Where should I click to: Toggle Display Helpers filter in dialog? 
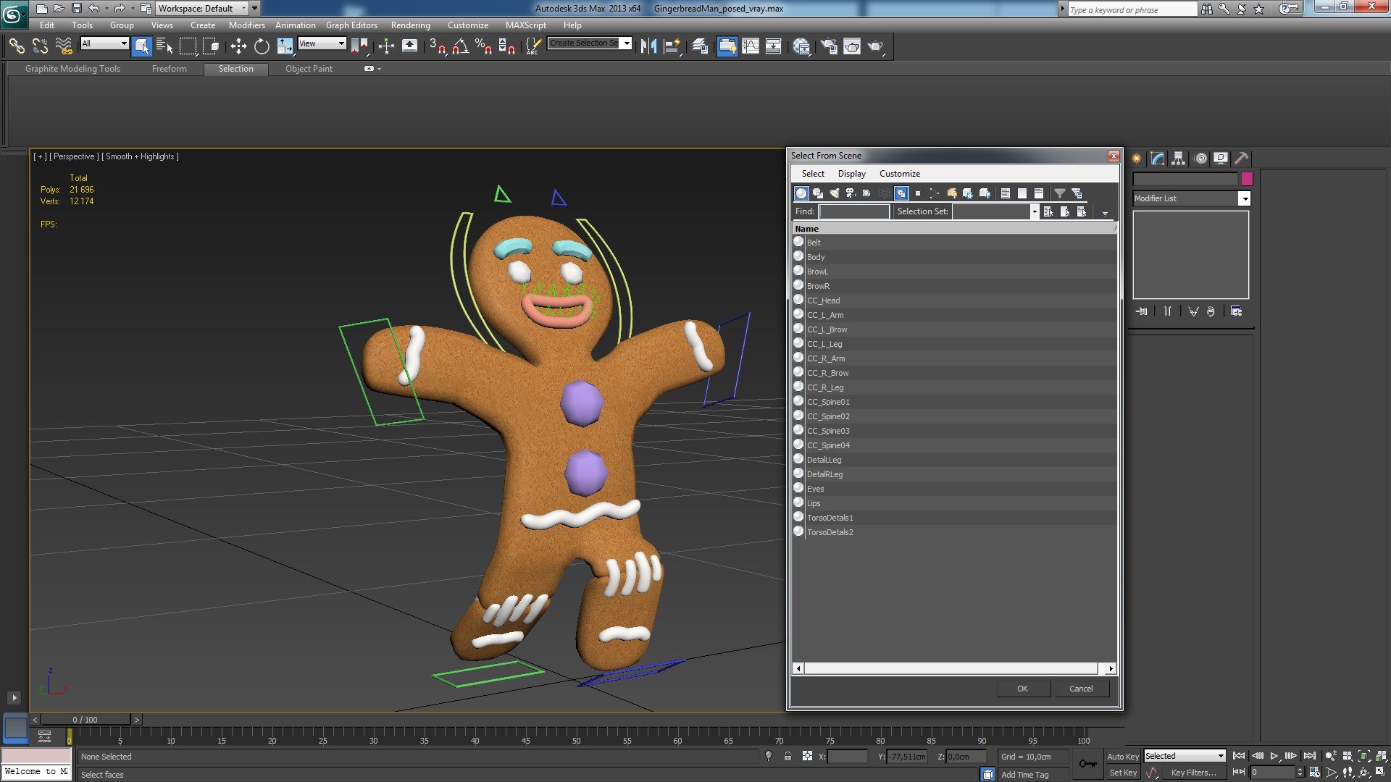(x=866, y=193)
